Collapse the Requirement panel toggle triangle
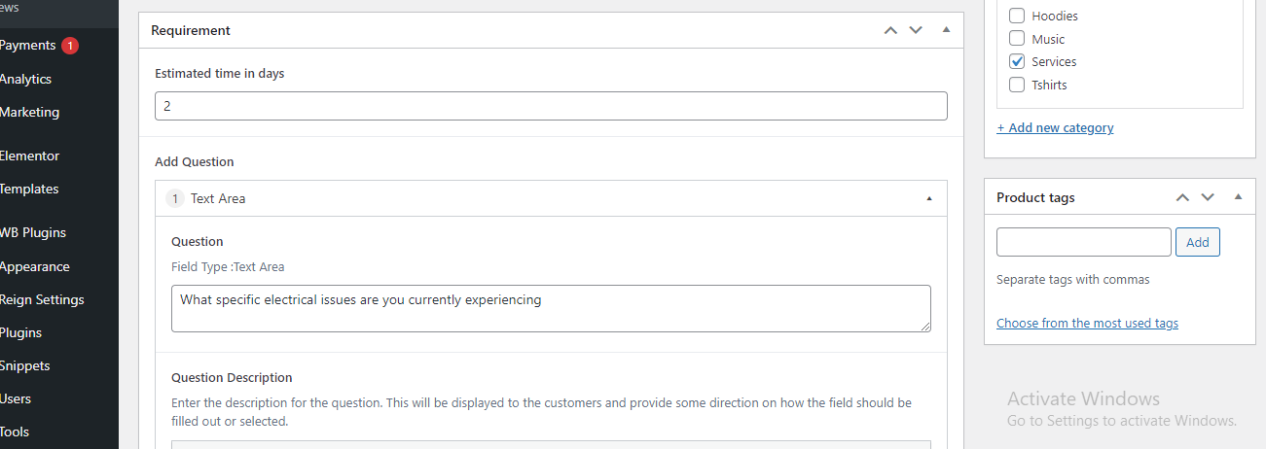This screenshot has height=449, width=1266. pyautogui.click(x=946, y=30)
